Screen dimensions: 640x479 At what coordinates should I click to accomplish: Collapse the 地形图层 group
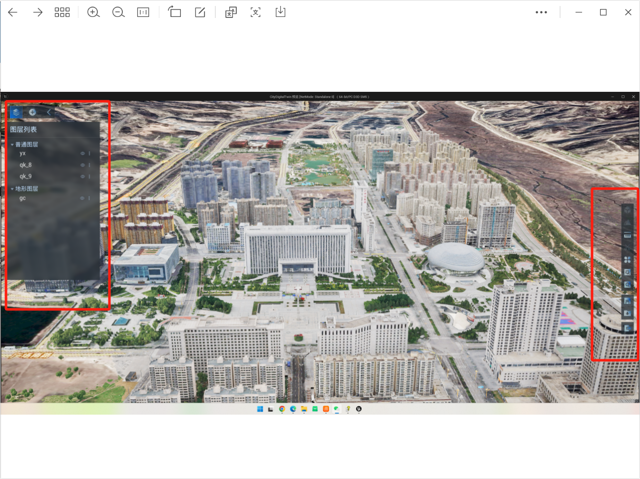[12, 189]
